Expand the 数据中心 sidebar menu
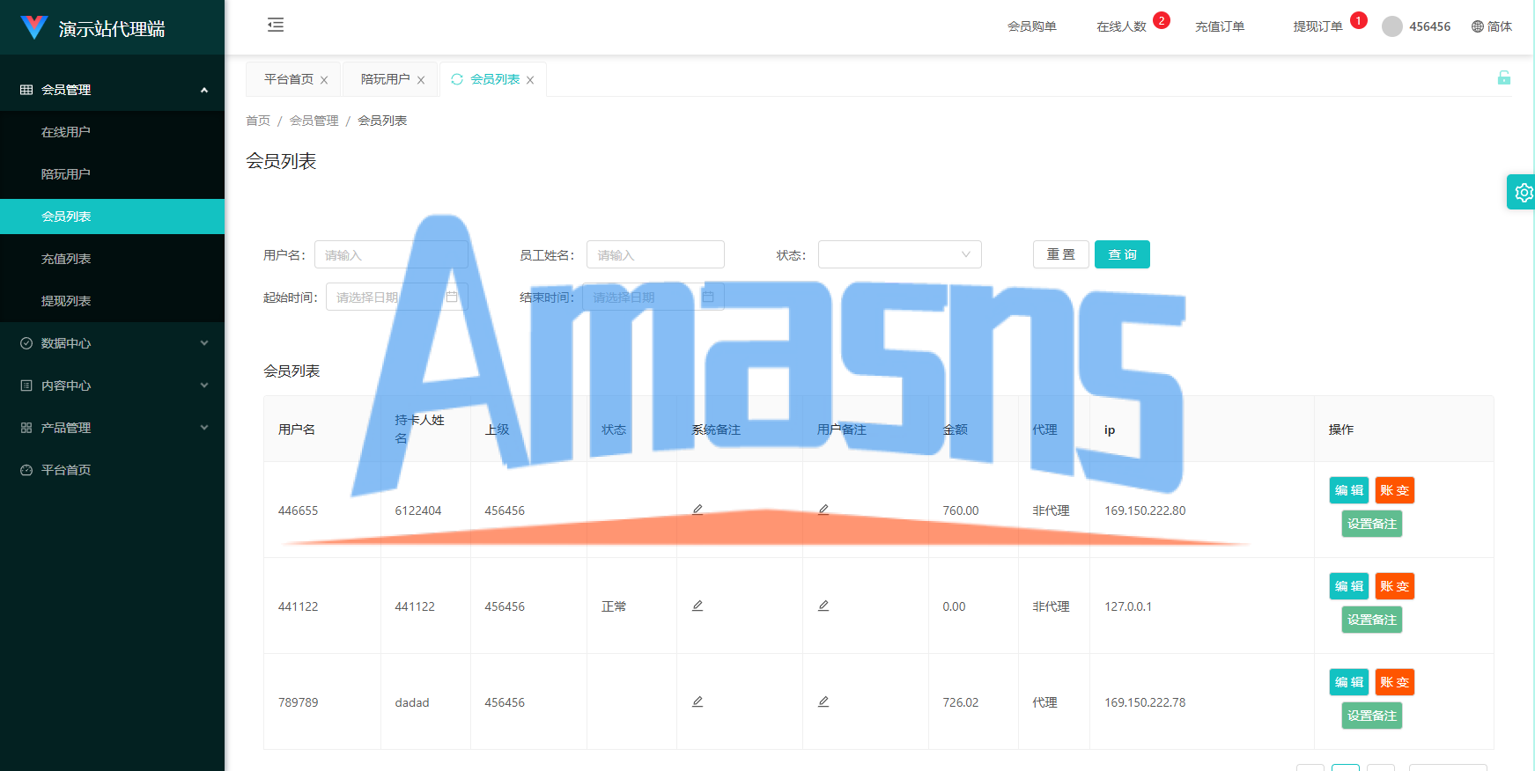This screenshot has width=1535, height=771. (x=113, y=343)
